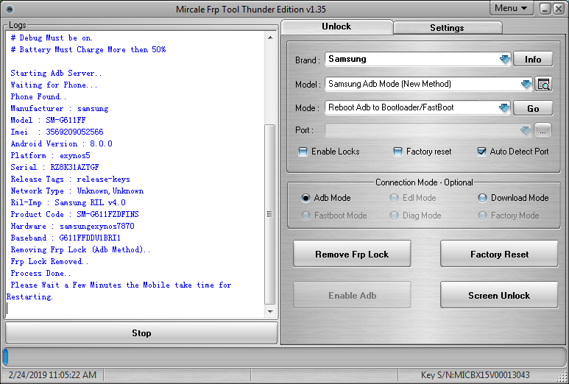Click the Factory Reset button
This screenshot has width=569, height=384.
[499, 254]
